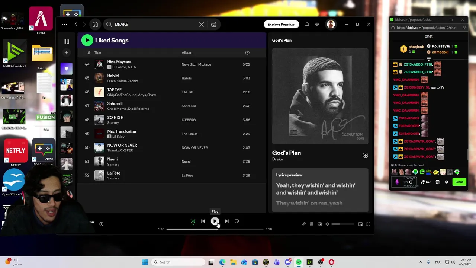The image size is (476, 268).
Task: Open the NETFLY desktop shortcut
Action: click(15, 153)
